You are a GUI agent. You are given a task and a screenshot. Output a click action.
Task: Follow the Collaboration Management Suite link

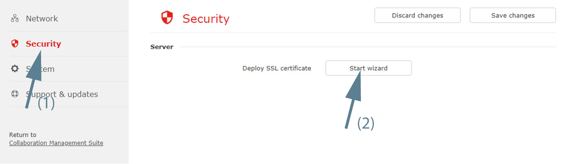tap(56, 143)
